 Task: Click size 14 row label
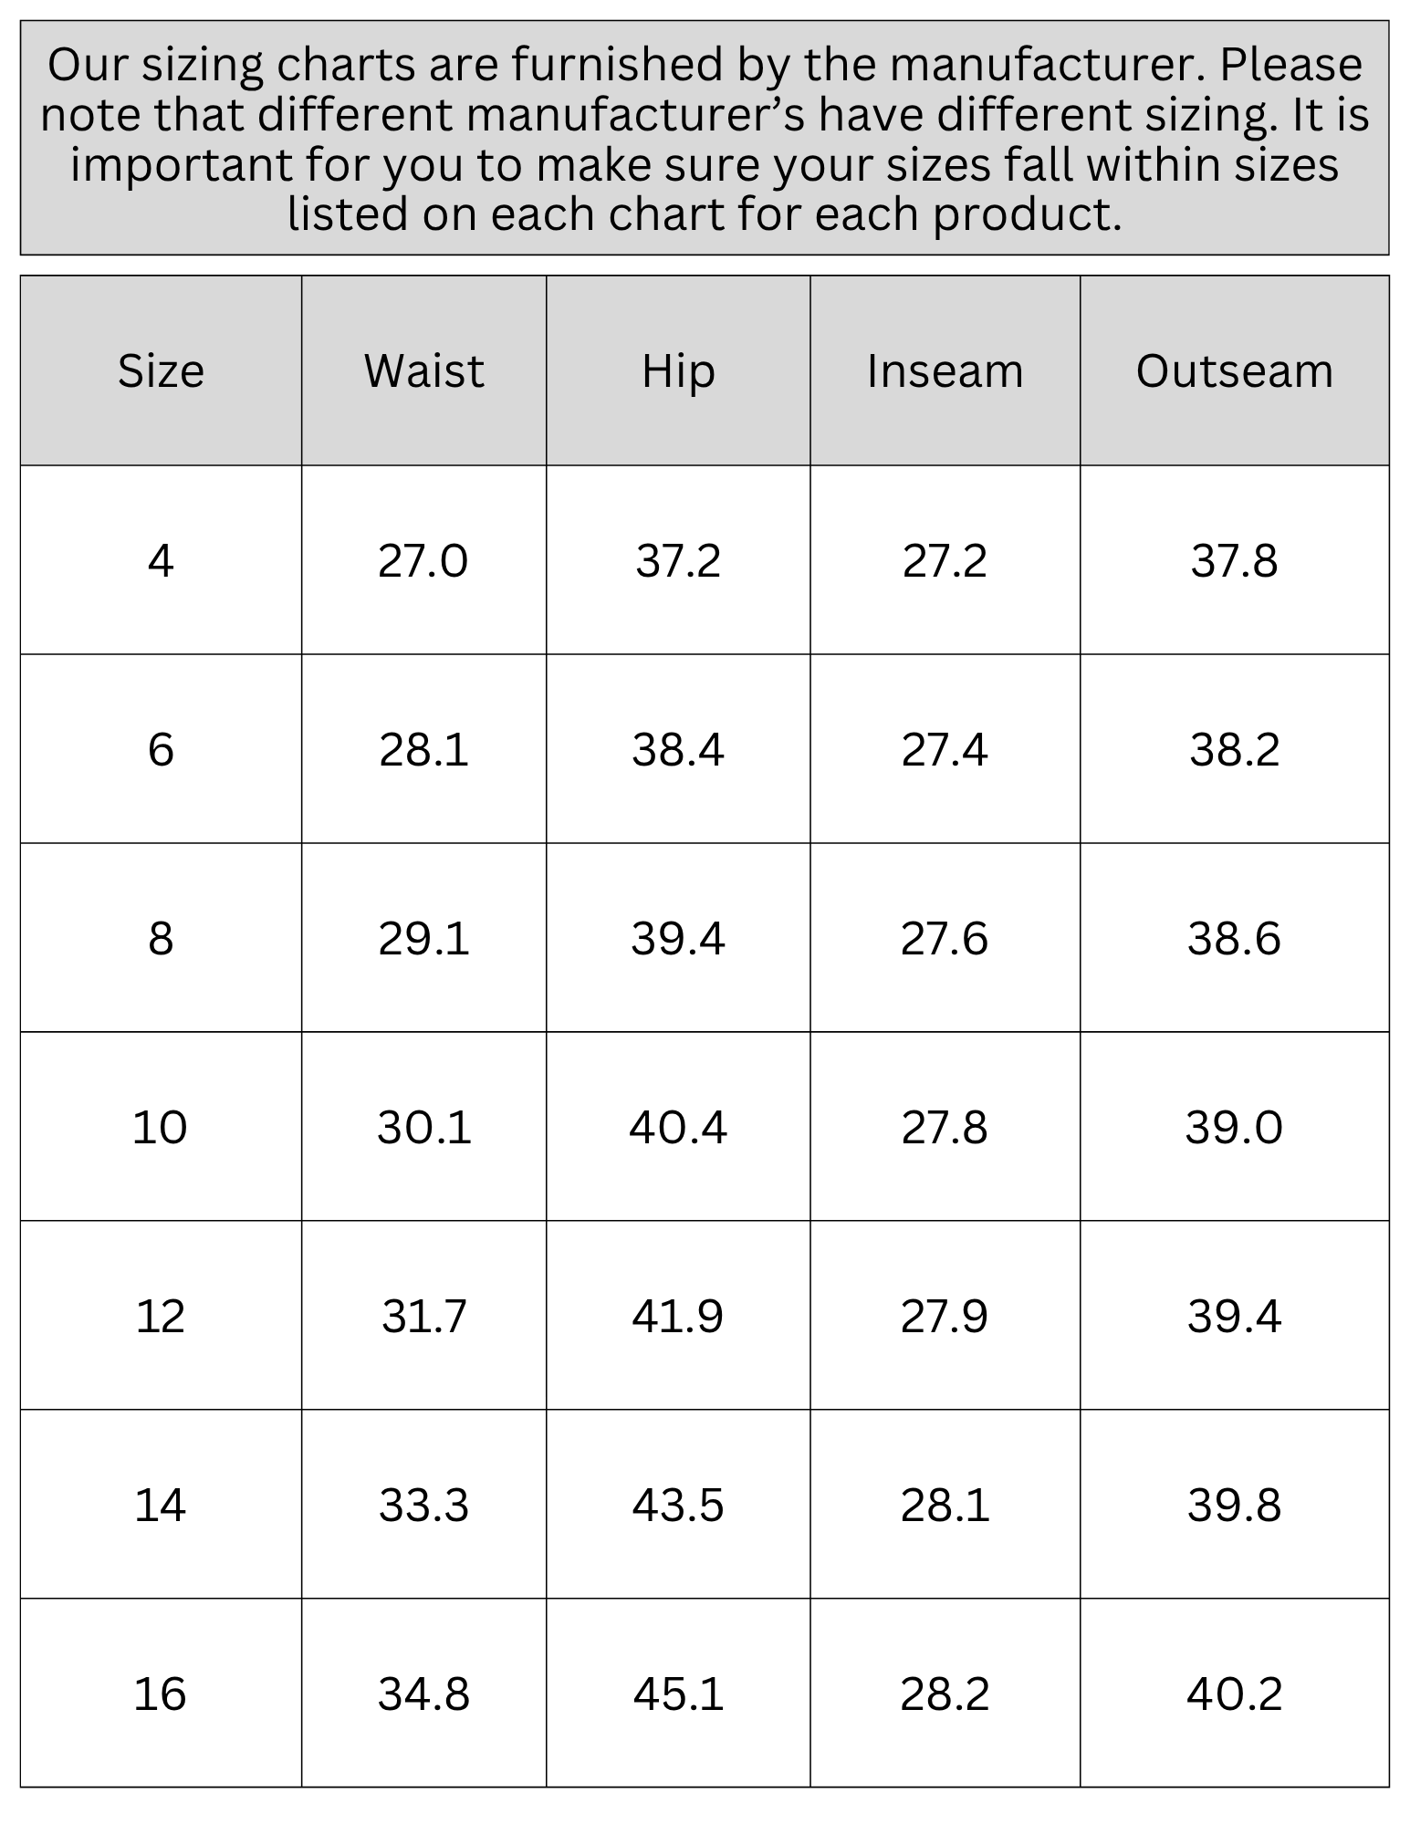tap(161, 1506)
